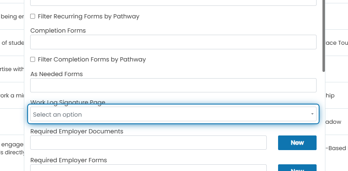Click the partially visible field at the top
The width and height of the screenshot is (348, 171).
(173, 3)
